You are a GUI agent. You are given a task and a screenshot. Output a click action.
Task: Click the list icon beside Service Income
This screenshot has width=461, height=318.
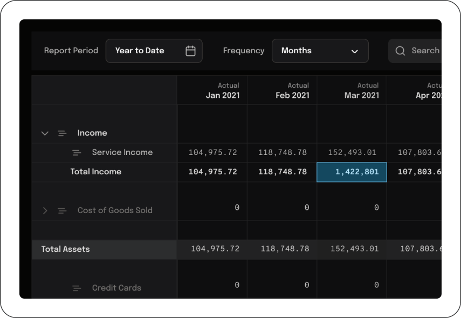77,153
